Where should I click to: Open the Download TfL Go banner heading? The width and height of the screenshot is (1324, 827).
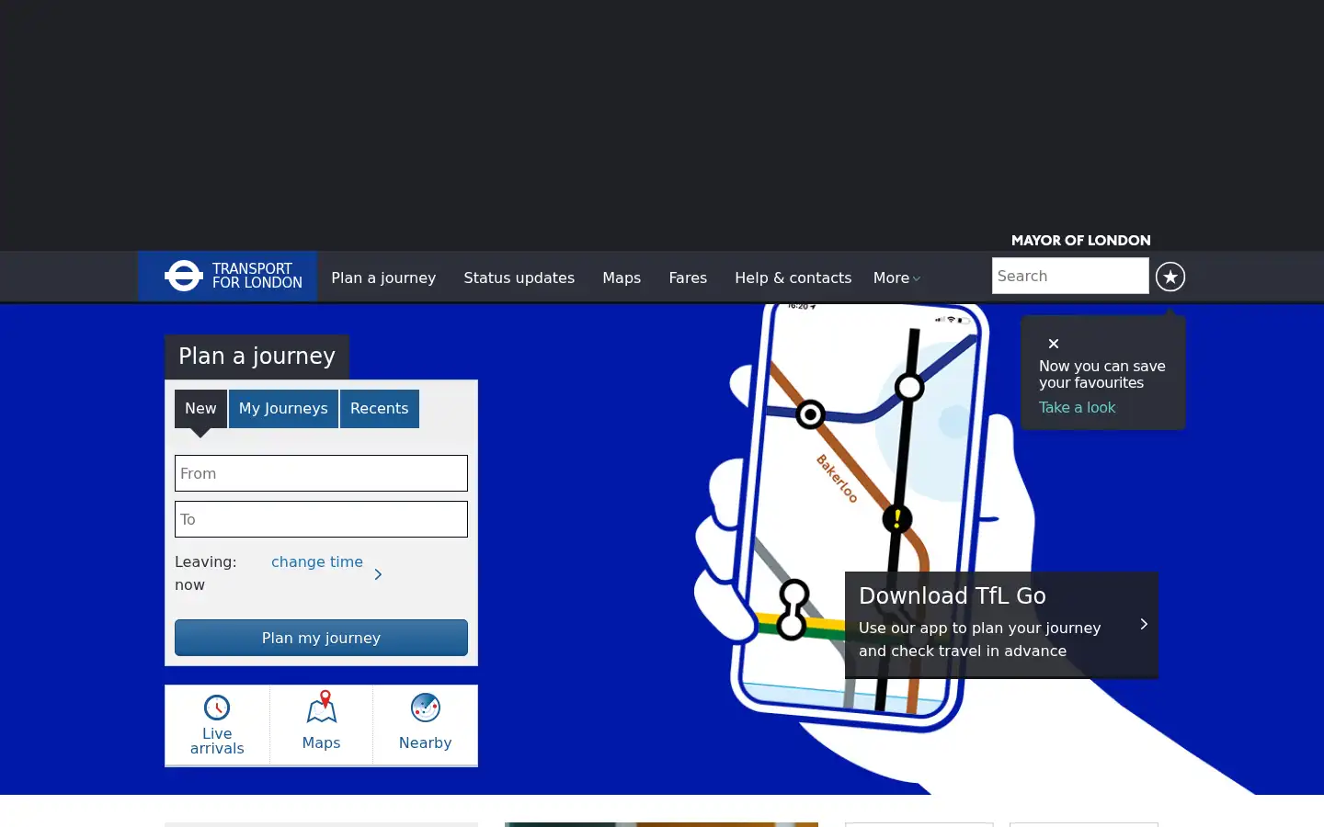click(x=953, y=595)
